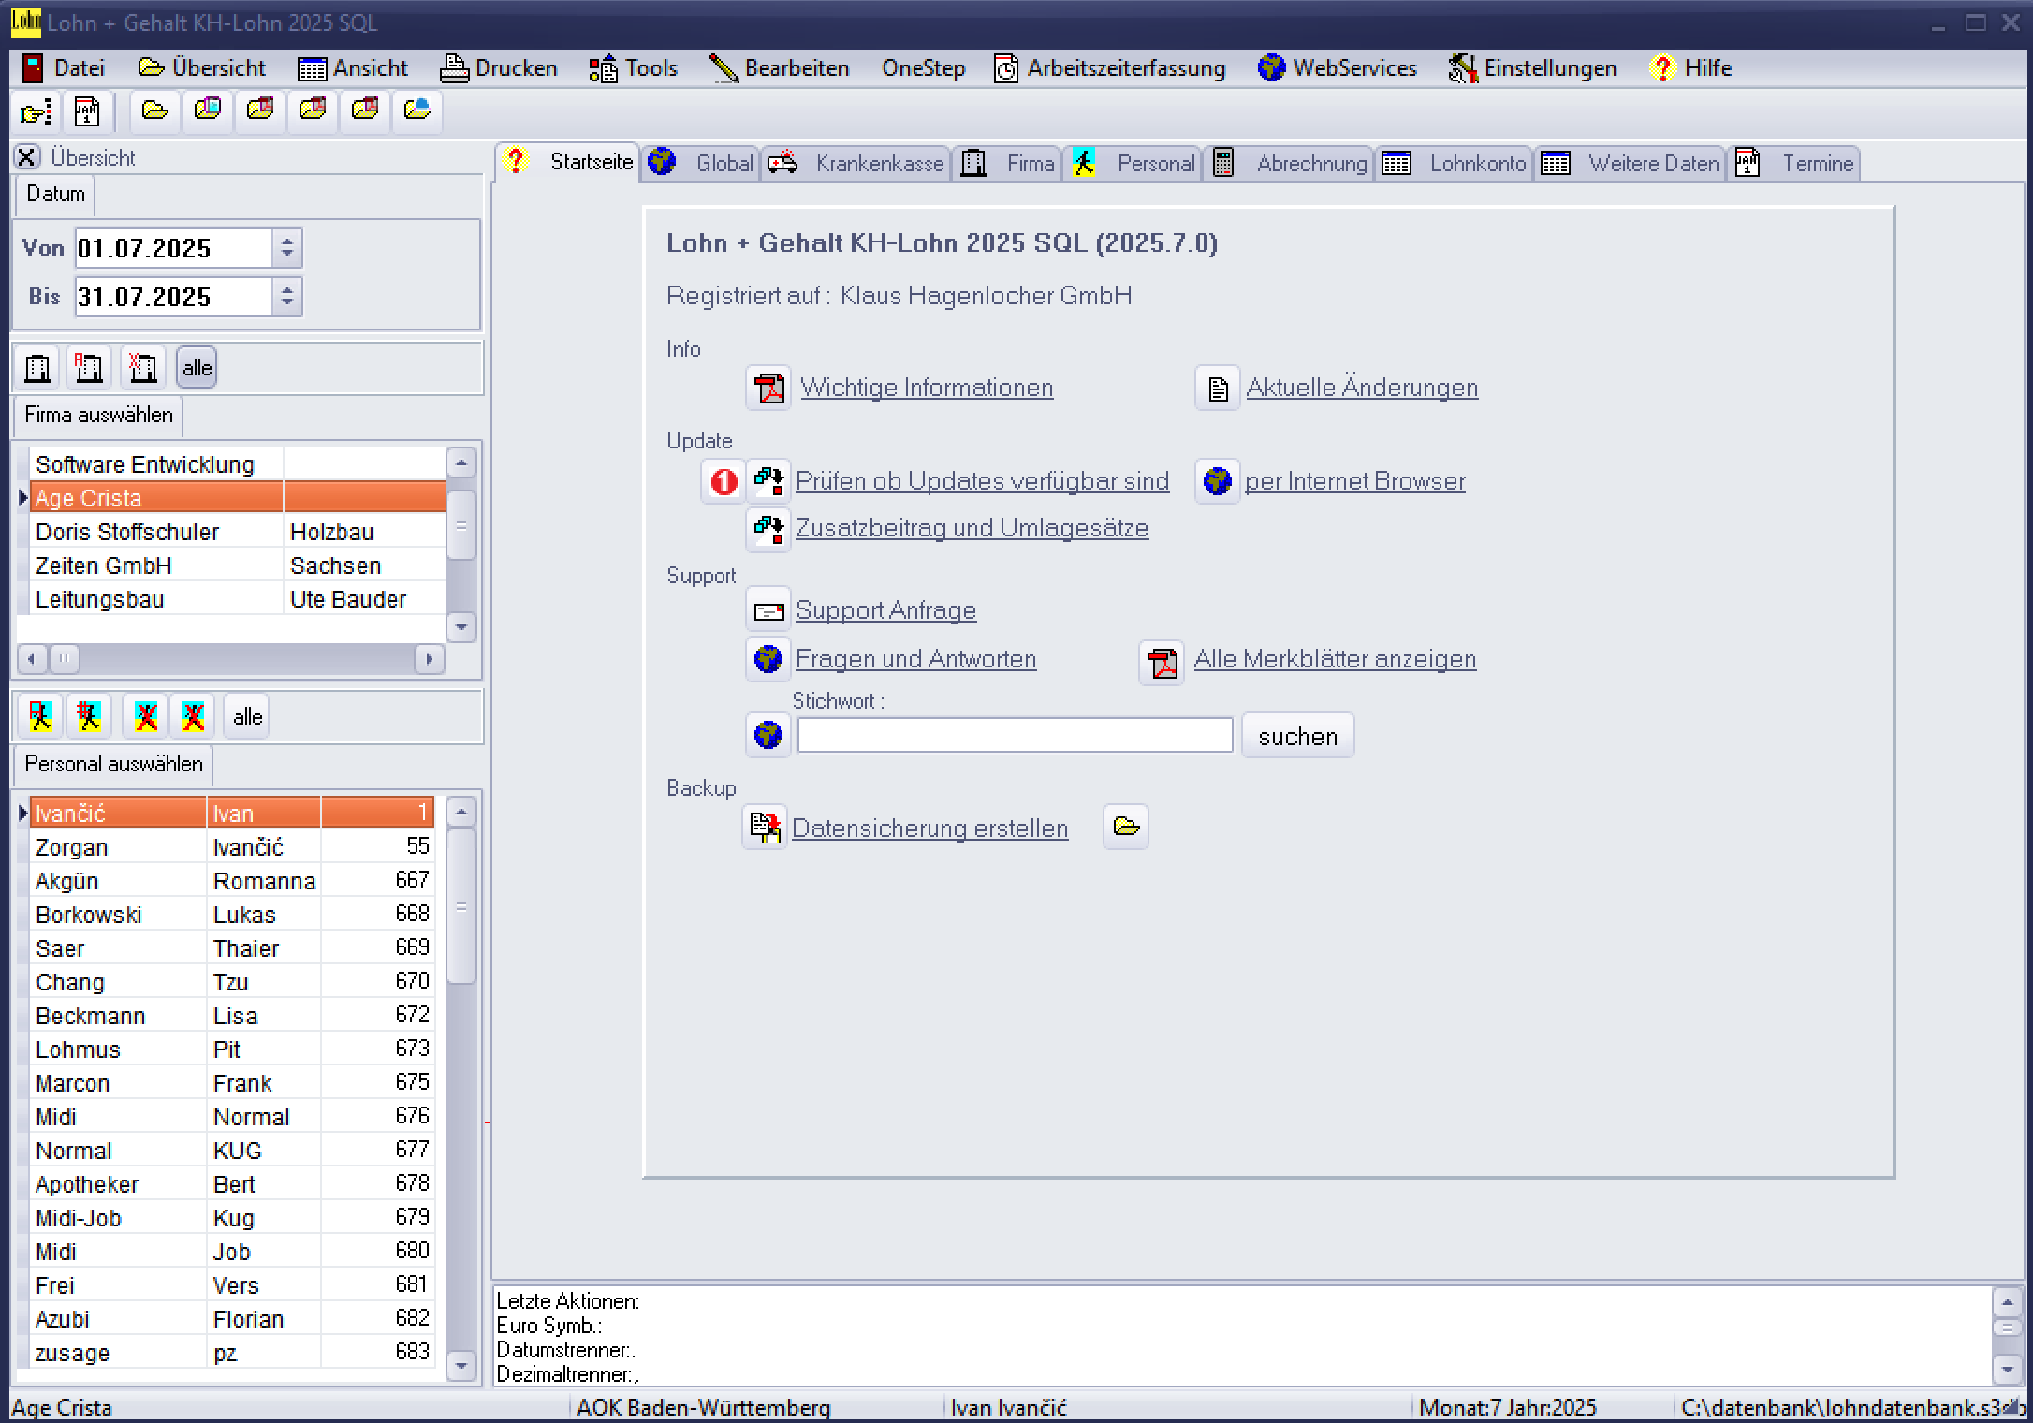Open the Ansicht menu
This screenshot has width=2033, height=1423.
353,68
